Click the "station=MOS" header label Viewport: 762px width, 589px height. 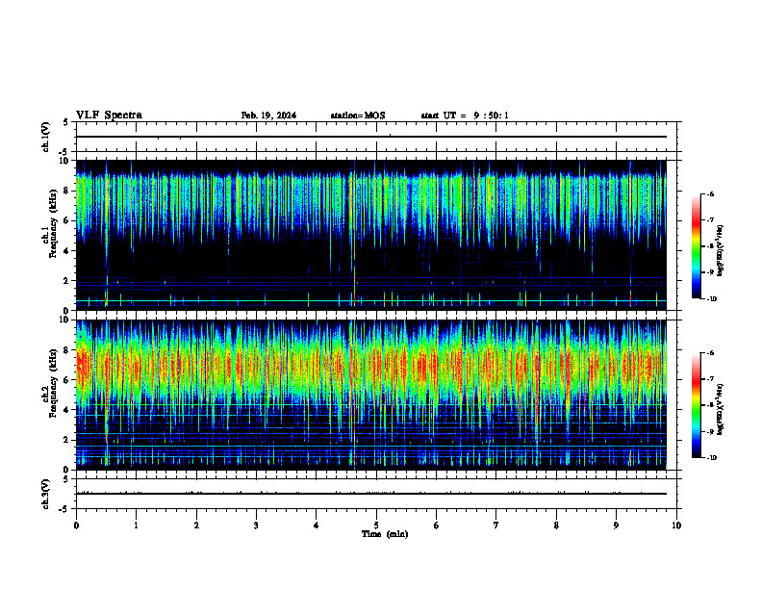(358, 115)
